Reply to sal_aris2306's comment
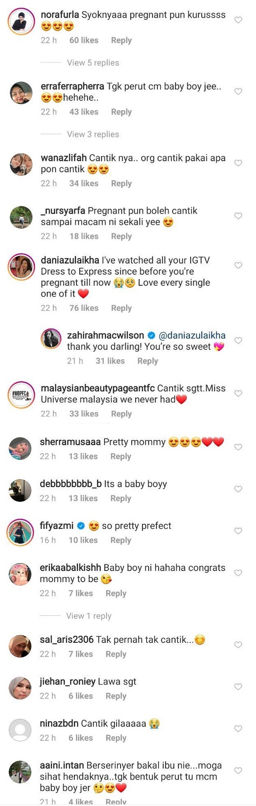 [116, 654]
